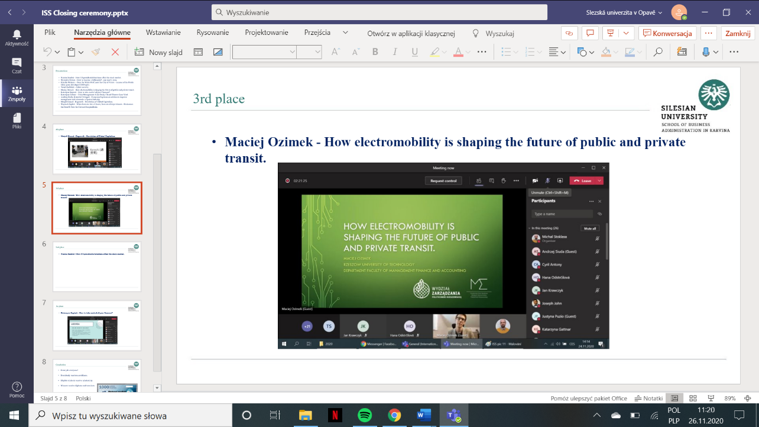Open Czat in Teams sidebar

tap(17, 66)
